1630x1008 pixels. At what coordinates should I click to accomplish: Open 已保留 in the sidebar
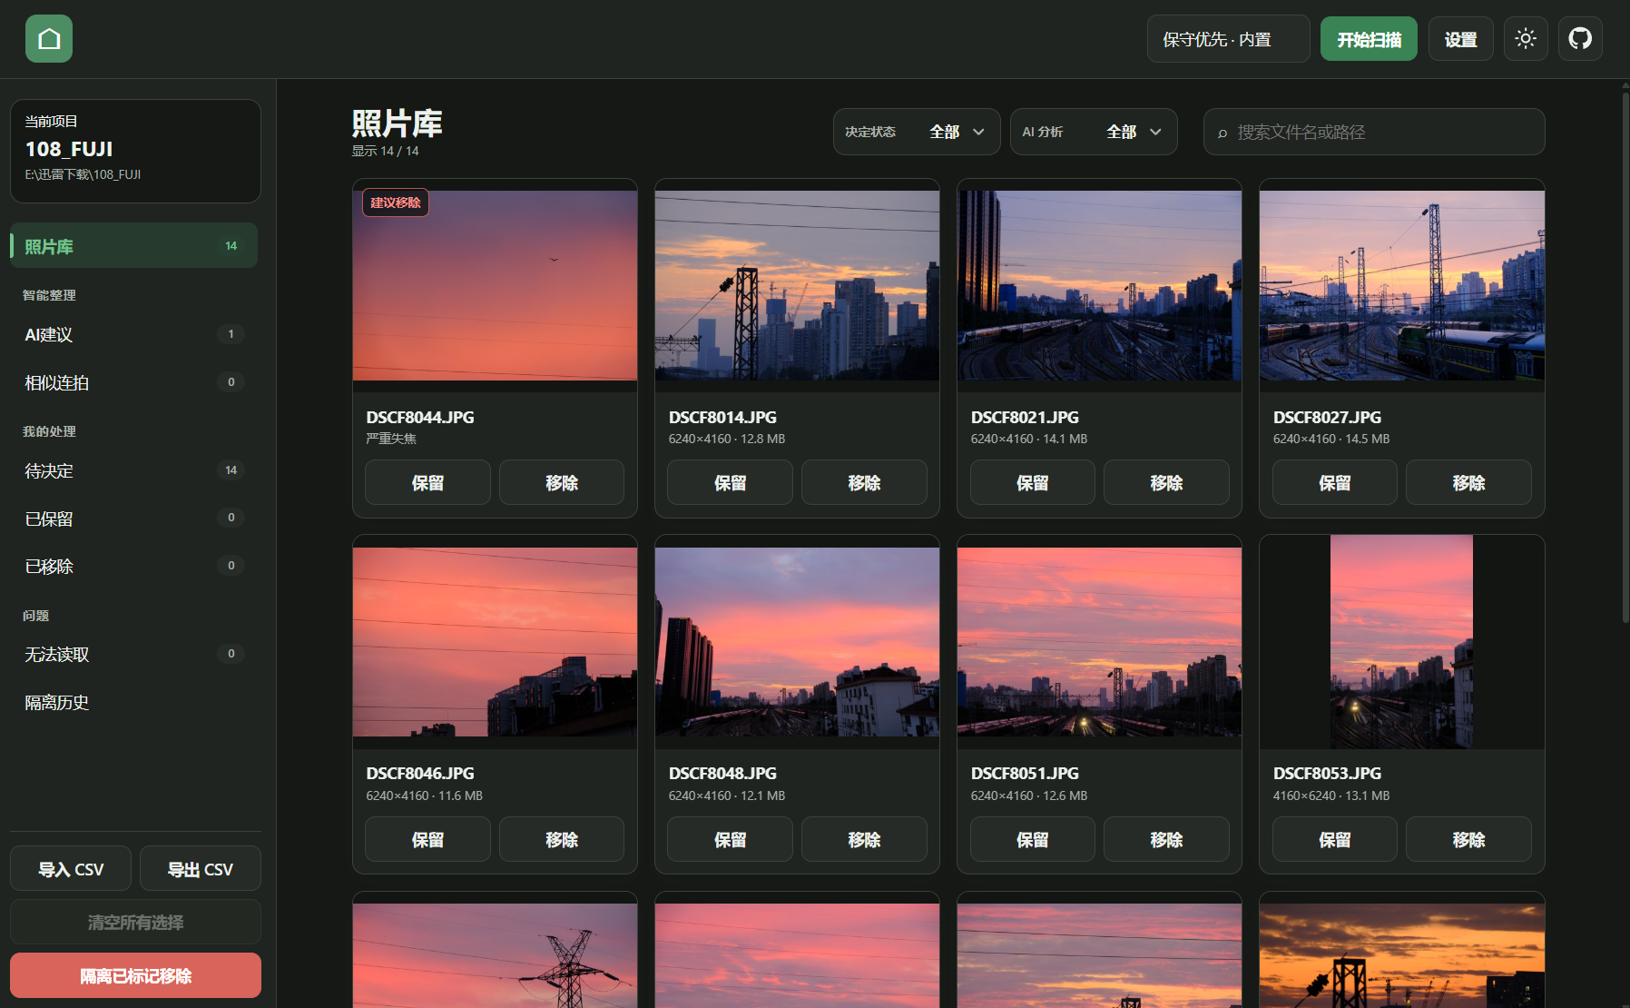133,518
